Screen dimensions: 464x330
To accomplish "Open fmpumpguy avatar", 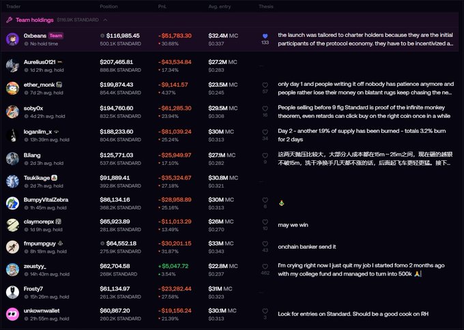I will tap(12, 247).
